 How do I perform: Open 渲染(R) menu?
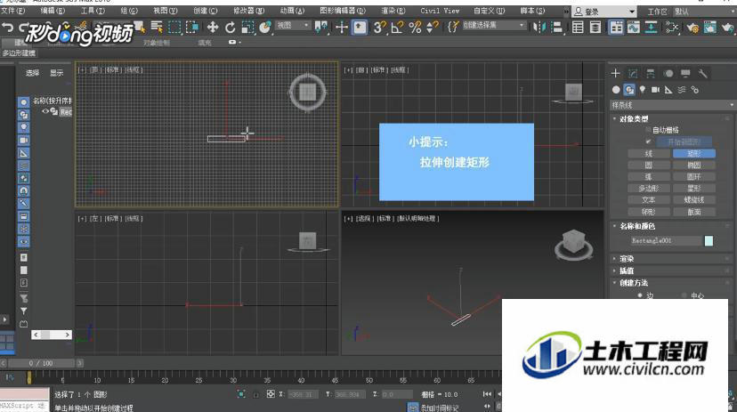(x=393, y=11)
